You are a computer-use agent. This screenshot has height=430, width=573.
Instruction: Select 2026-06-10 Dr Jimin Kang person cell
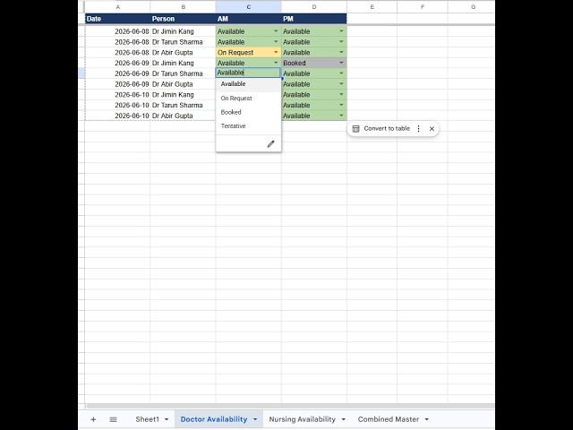(183, 95)
